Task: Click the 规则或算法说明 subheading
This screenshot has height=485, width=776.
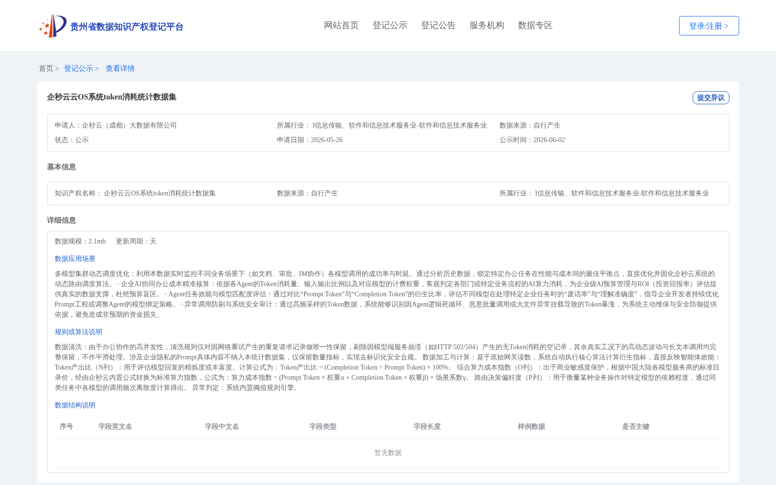Action: (79, 332)
